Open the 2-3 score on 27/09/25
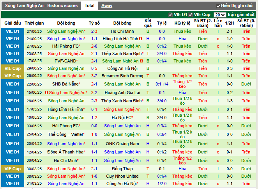Image resolution: width=258 pixels, height=189 pixels. click(94, 31)
